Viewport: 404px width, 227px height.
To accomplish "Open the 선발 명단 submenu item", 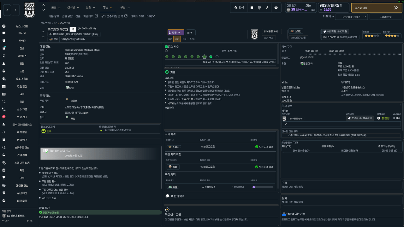I will pyautogui.click(x=67, y=16).
